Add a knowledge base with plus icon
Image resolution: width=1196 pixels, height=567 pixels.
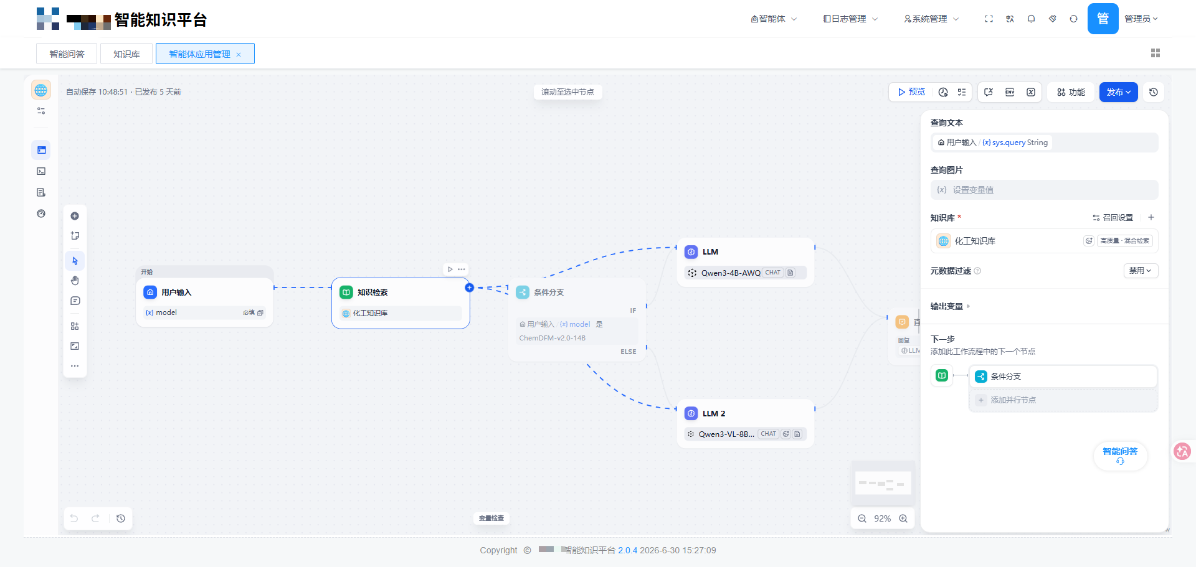tap(1151, 218)
